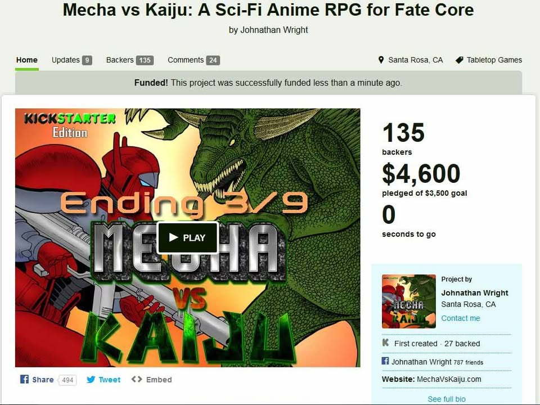Viewport: 540px width, 405px height.
Task: Play the project video
Action: click(188, 237)
